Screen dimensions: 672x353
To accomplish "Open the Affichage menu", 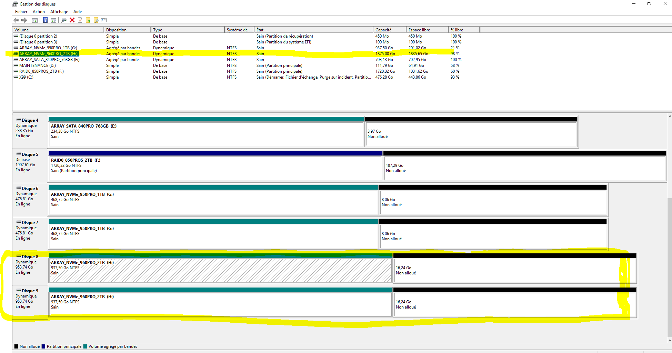I will (x=59, y=12).
